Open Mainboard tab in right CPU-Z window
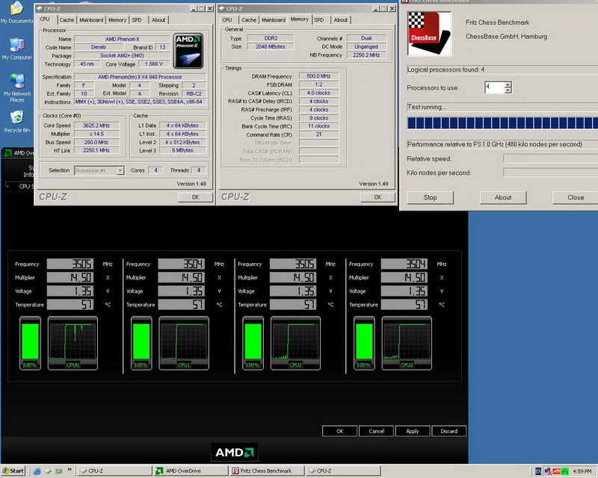This screenshot has height=478, width=598. [274, 20]
